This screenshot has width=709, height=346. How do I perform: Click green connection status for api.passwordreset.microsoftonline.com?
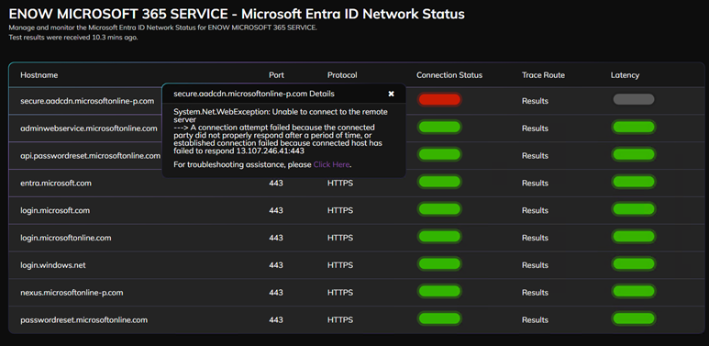coord(439,154)
